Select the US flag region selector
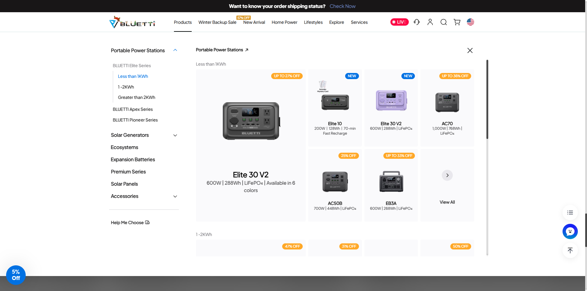This screenshot has width=587, height=291. [470, 22]
